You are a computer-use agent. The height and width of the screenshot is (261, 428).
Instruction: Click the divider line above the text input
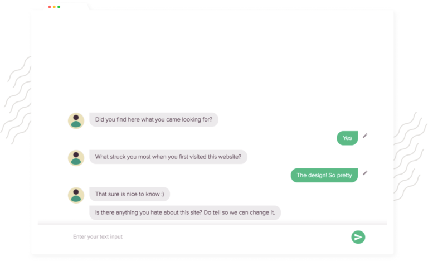click(x=212, y=224)
